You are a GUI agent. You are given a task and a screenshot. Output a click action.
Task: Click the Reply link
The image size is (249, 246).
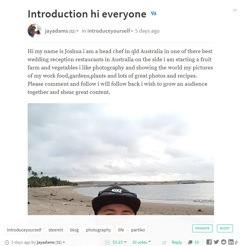pyautogui.click(x=177, y=242)
